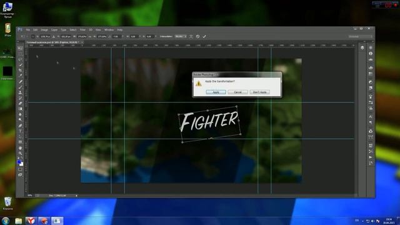Click the Y position field in options bar
The height and width of the screenshot is (225, 400).
[x=66, y=36]
